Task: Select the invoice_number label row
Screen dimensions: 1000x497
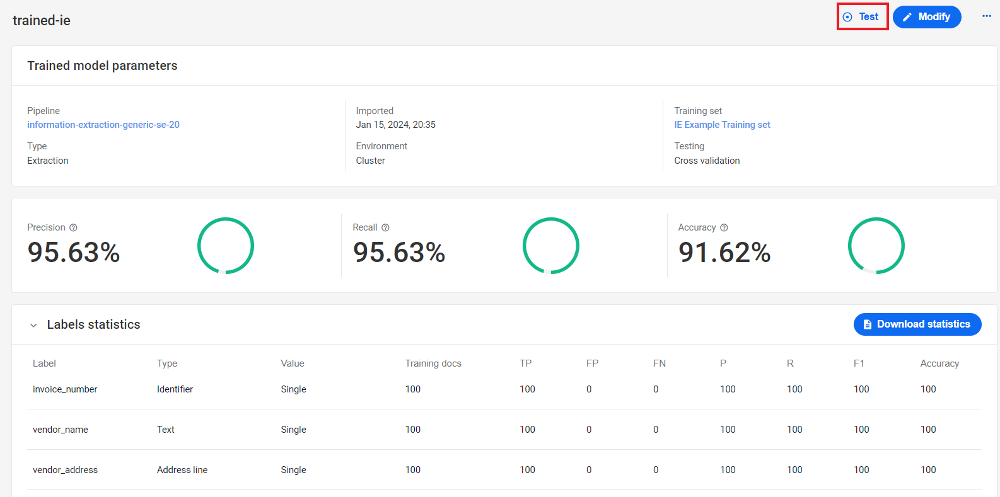Action: tap(504, 389)
